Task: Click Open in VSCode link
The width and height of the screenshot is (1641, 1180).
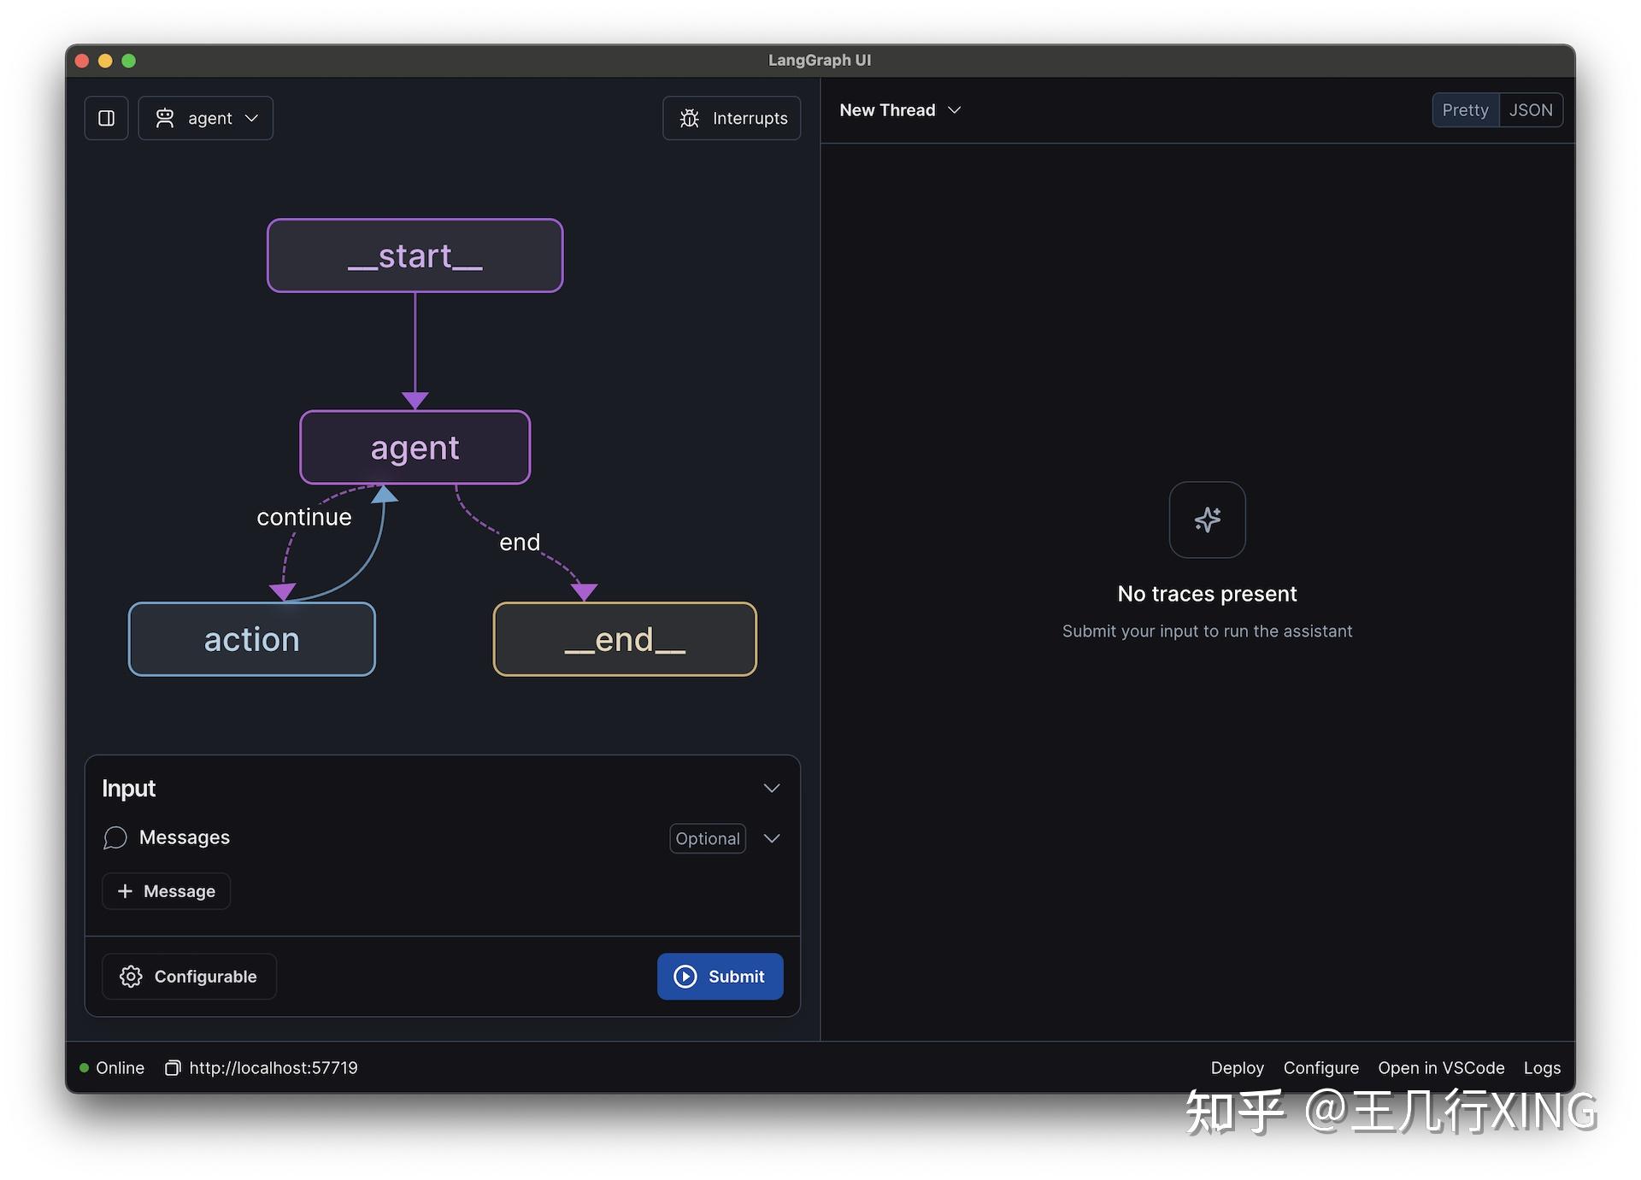Action: (1440, 1067)
